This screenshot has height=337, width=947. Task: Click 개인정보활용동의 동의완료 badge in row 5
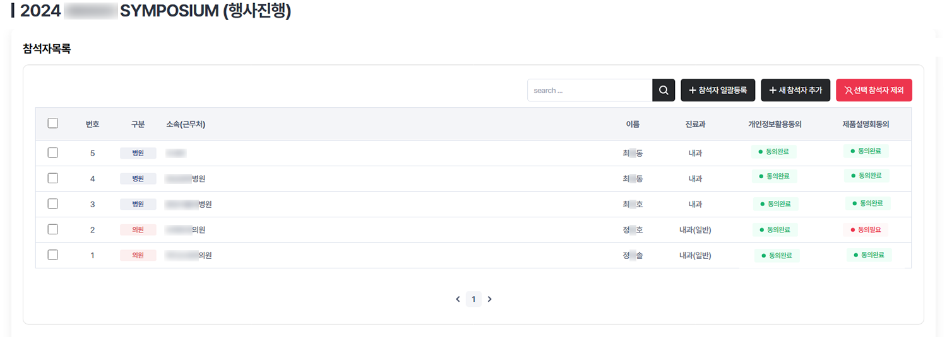[774, 152]
